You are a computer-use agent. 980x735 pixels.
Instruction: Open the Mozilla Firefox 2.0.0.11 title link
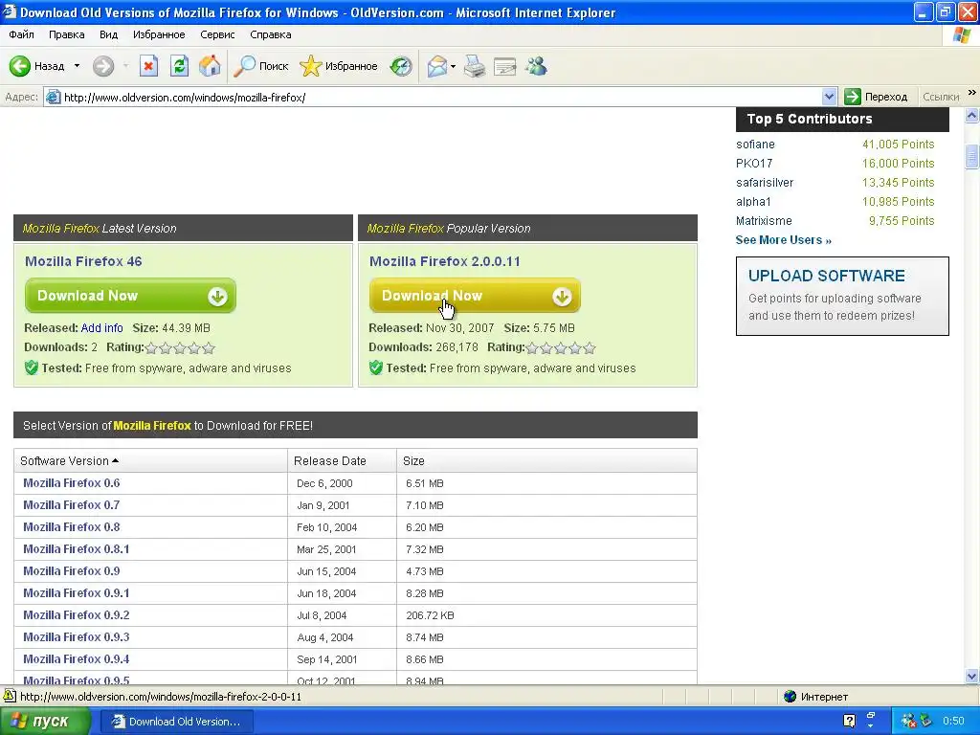click(444, 261)
